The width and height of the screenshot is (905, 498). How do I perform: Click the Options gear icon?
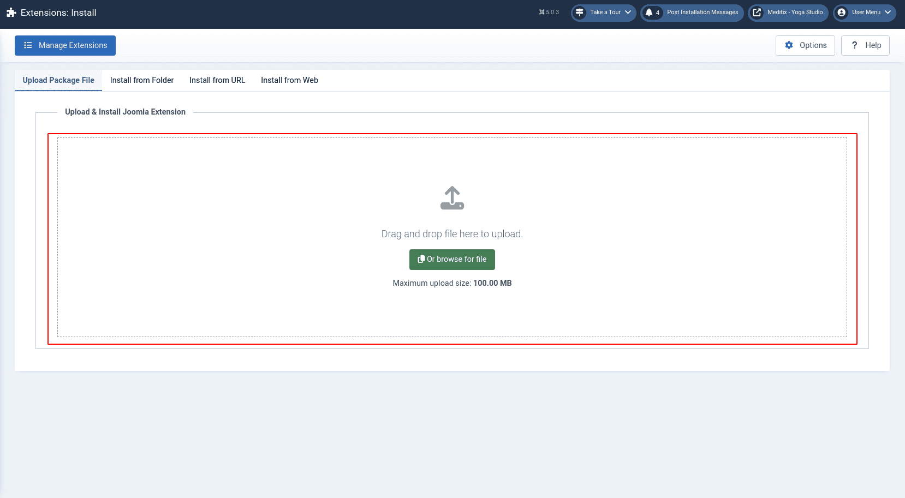[x=789, y=45]
